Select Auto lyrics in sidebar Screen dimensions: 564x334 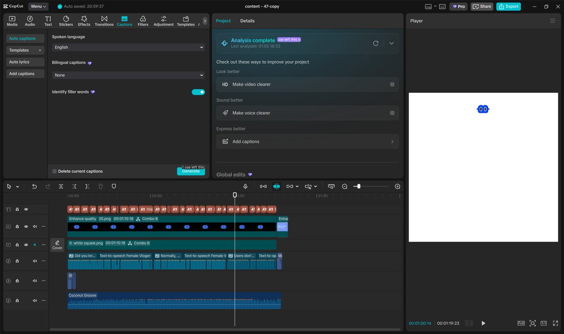coord(25,62)
